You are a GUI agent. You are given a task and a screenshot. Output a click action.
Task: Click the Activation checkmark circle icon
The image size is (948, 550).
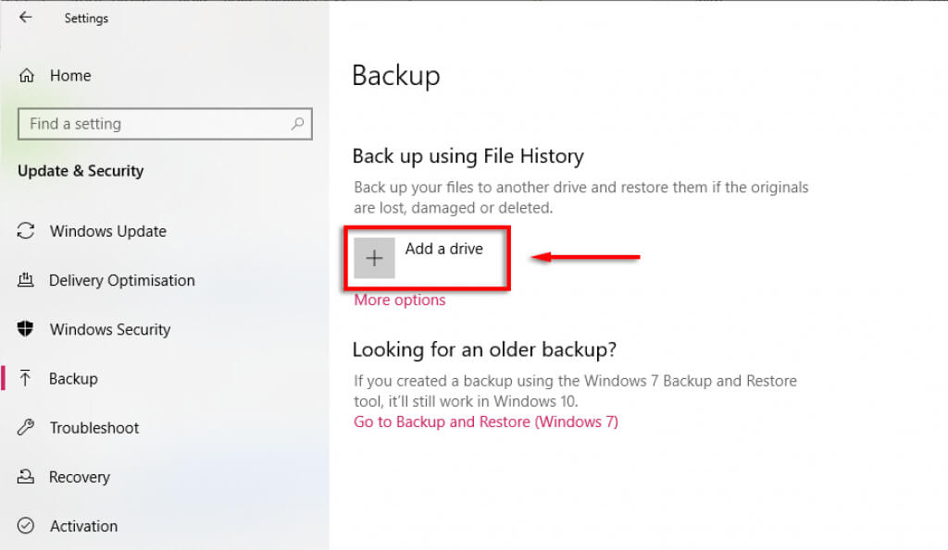click(x=27, y=526)
